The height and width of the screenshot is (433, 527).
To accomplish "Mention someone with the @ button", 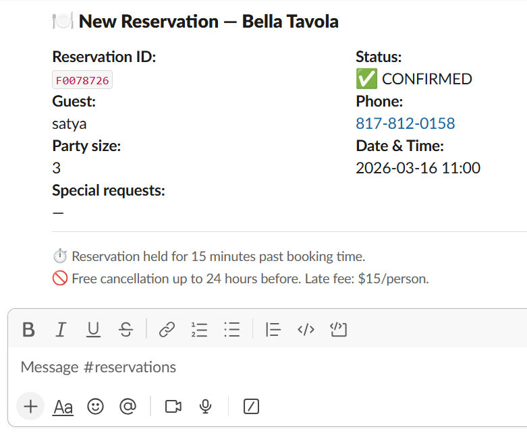I will coord(128,406).
